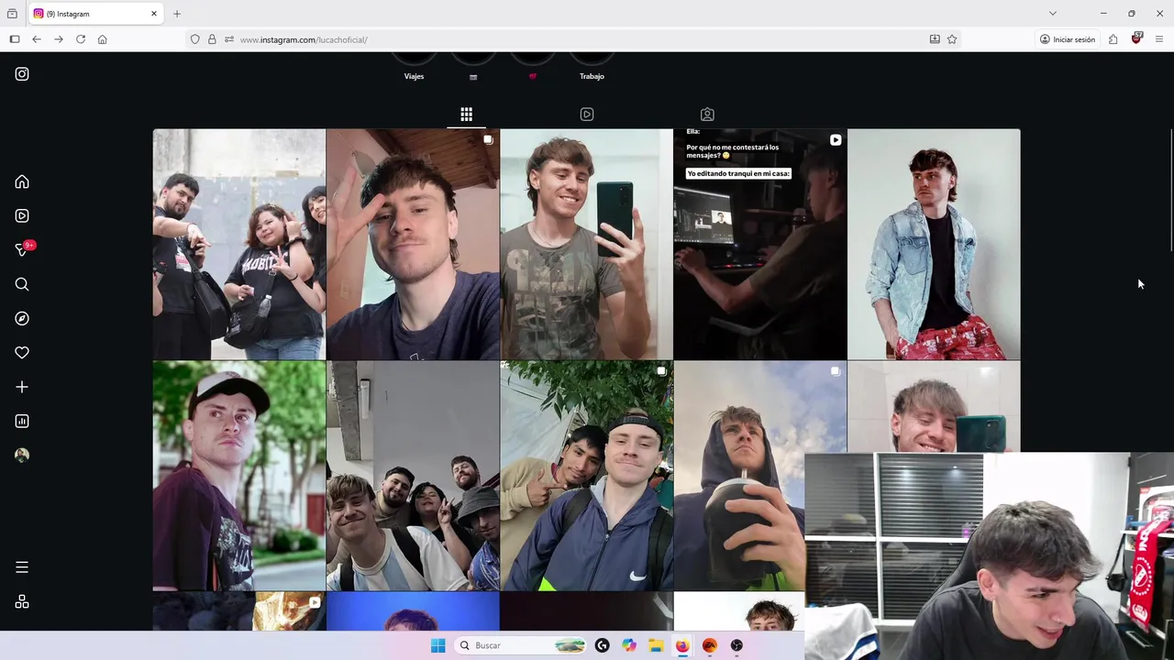Select the '(9) Instagram' browser tab

tap(96, 14)
